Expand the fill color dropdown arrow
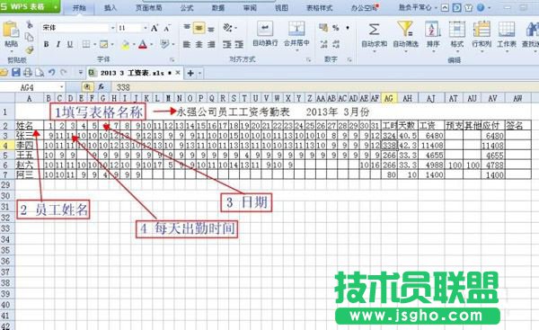Screen dimensions: 539x330 (x=135, y=44)
